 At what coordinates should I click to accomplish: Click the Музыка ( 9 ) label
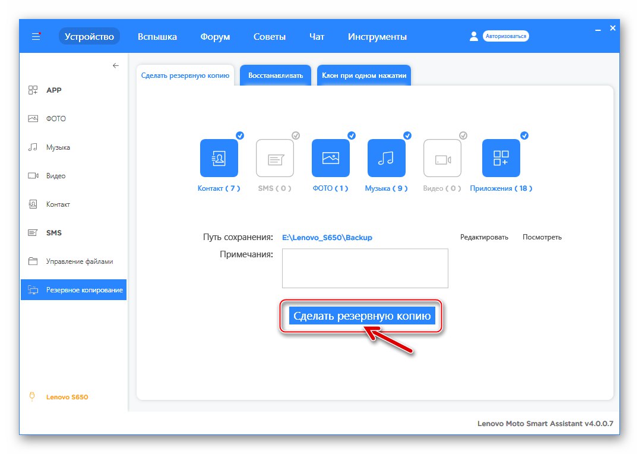(x=387, y=188)
